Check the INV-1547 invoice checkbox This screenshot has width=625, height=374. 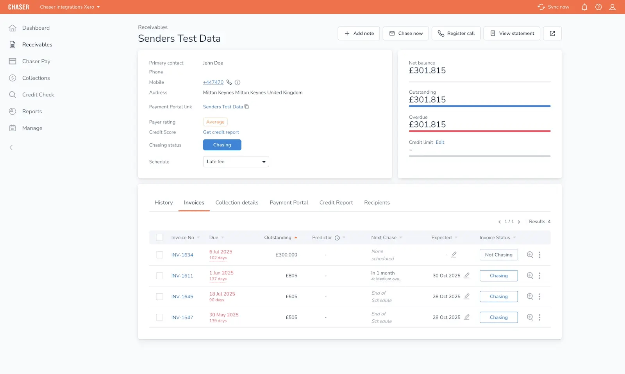[159, 317]
